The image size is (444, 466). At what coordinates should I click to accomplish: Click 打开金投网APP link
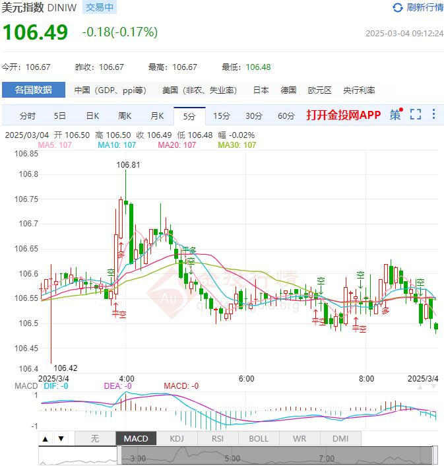tap(344, 115)
